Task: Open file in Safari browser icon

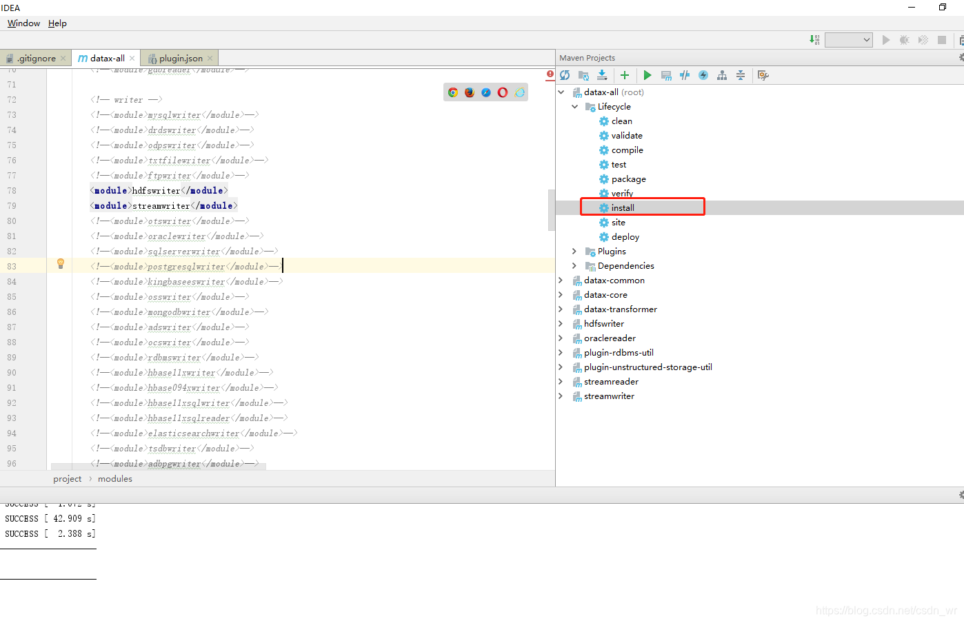Action: 486,92
